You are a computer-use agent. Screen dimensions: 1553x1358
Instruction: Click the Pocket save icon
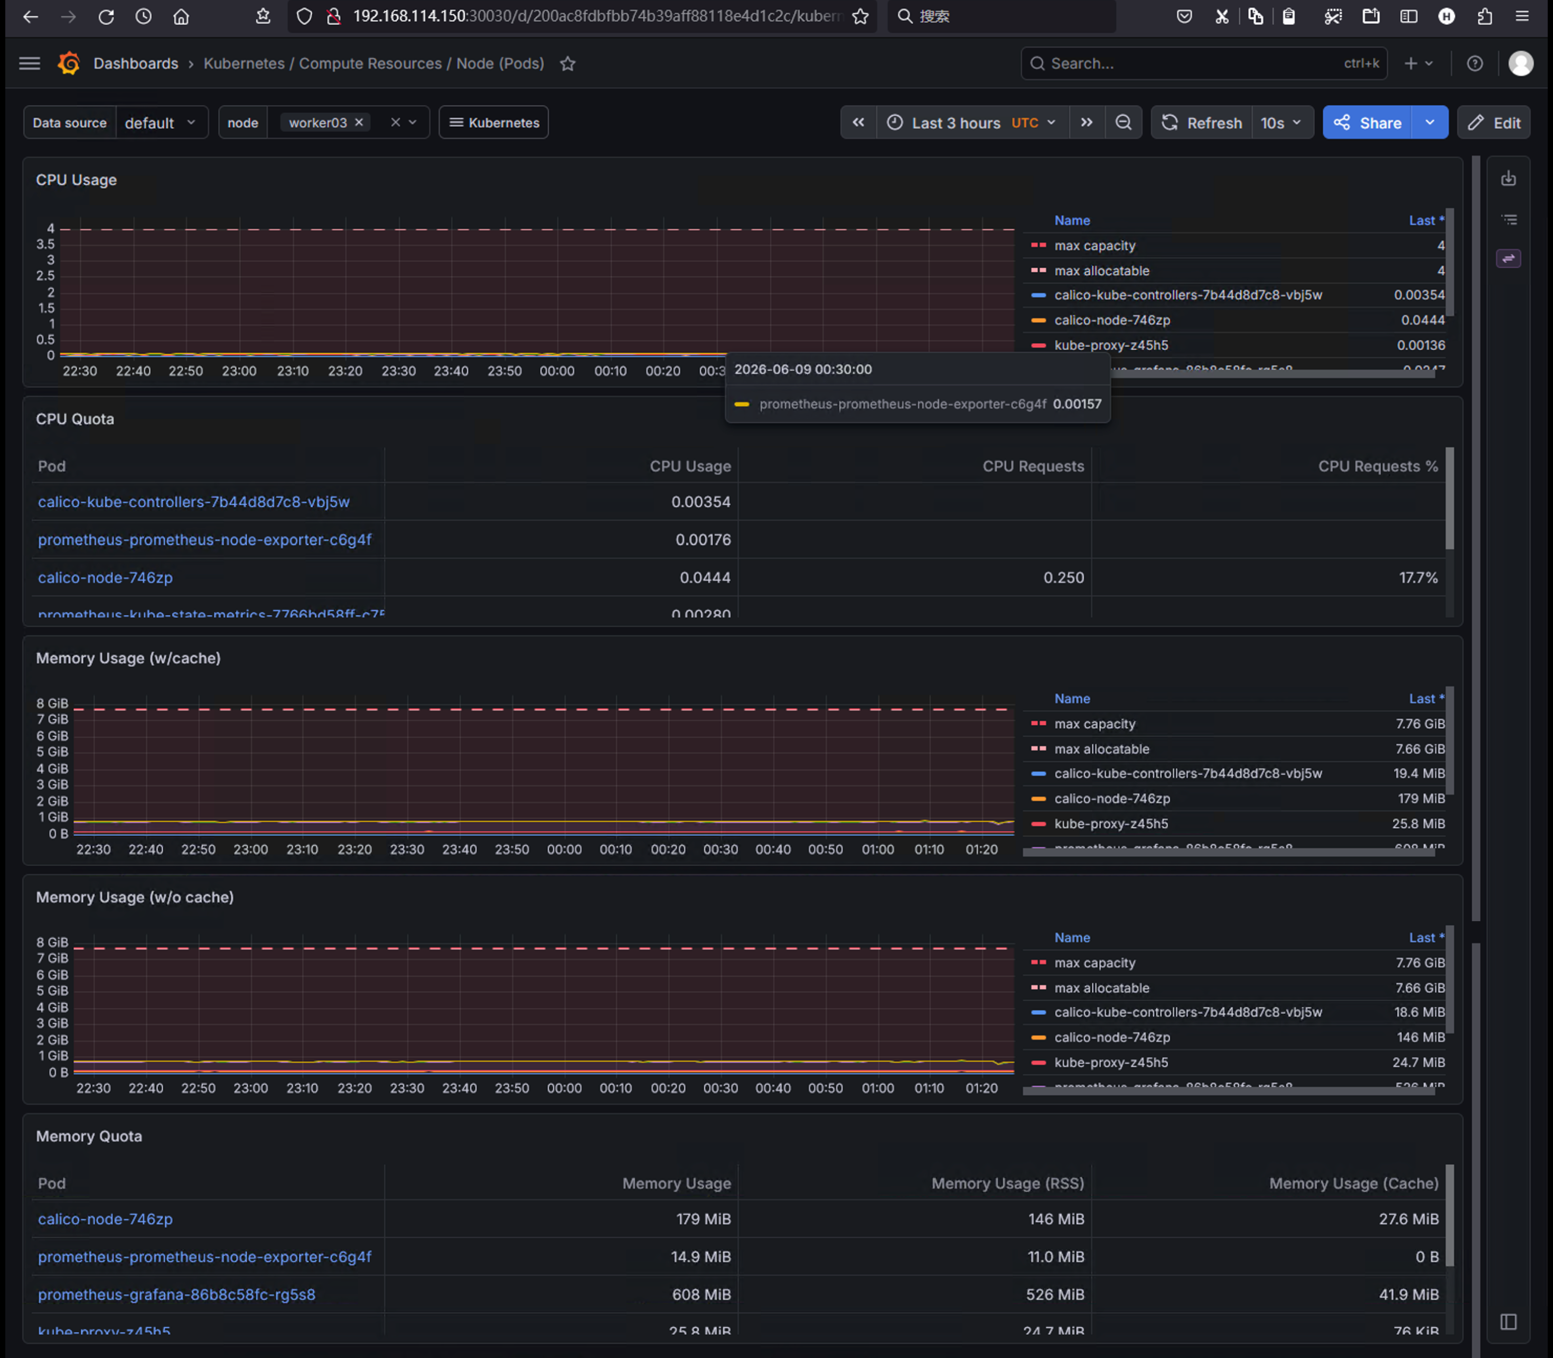(1184, 17)
